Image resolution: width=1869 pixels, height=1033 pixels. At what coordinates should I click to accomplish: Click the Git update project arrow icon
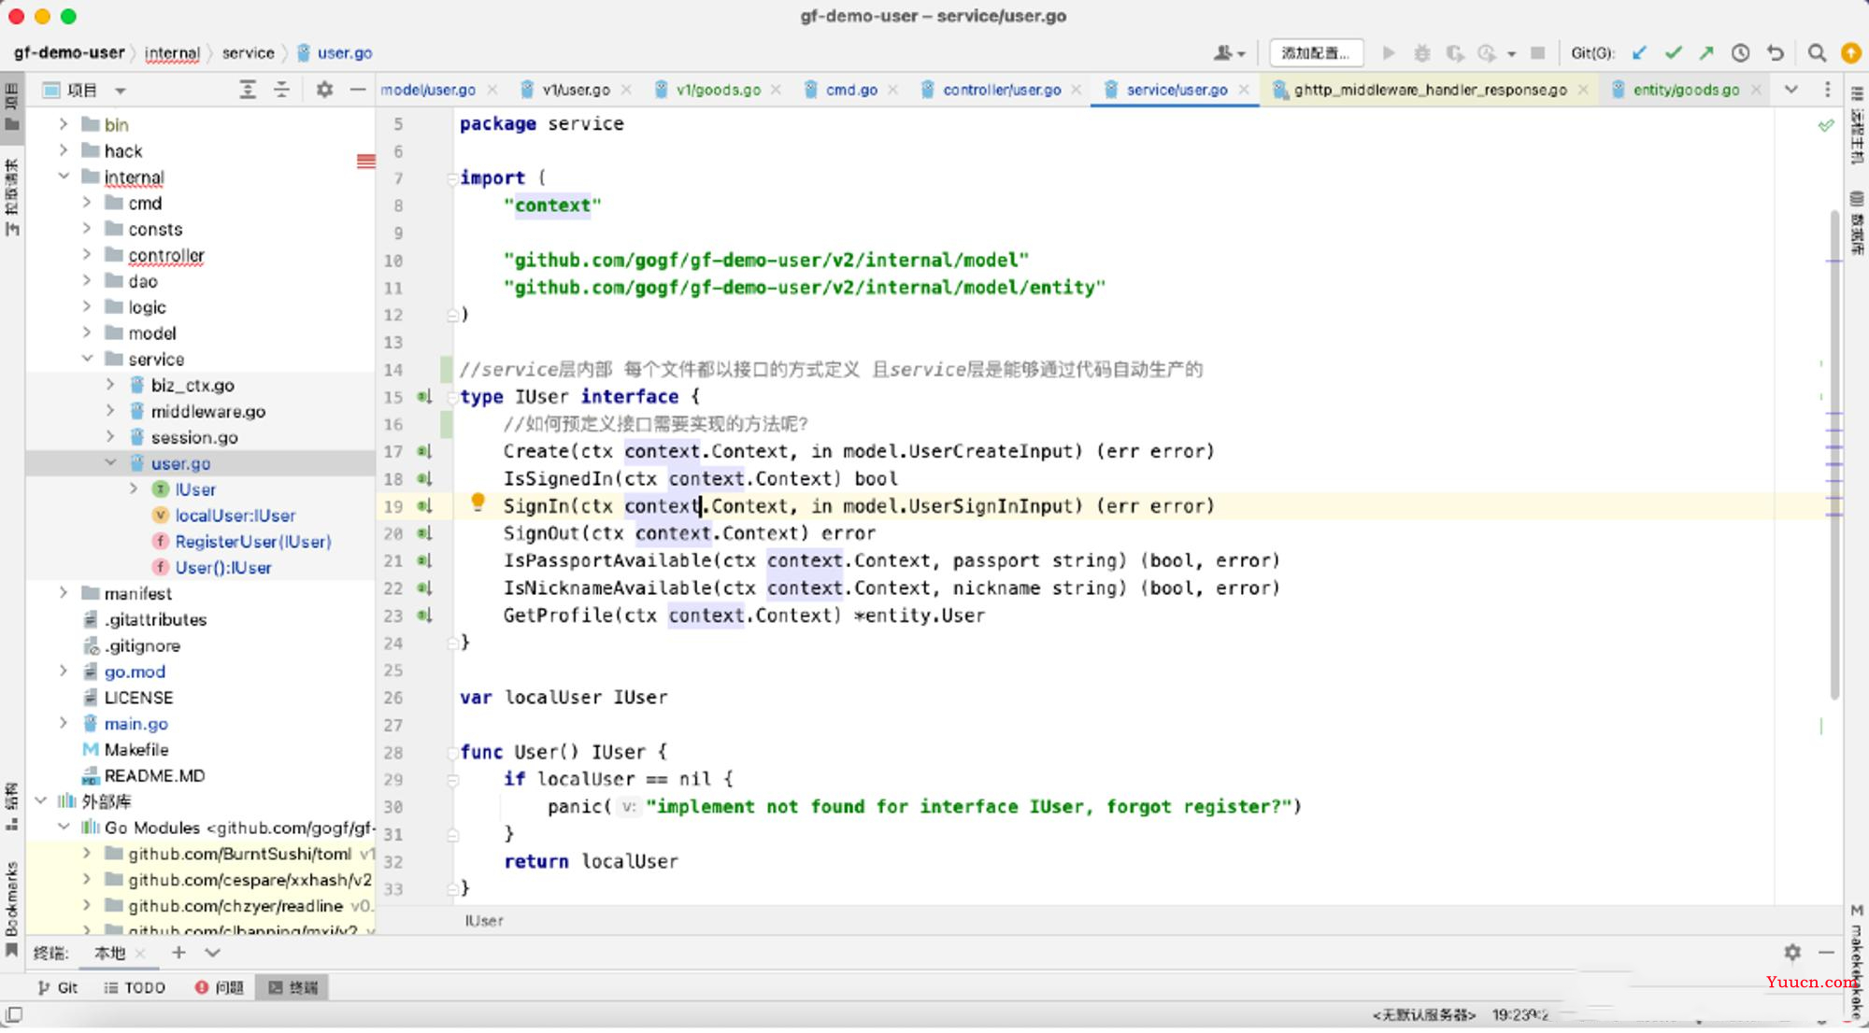1639,53
